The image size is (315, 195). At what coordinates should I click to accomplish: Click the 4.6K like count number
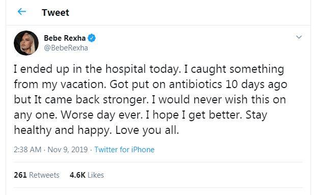pos(77,175)
